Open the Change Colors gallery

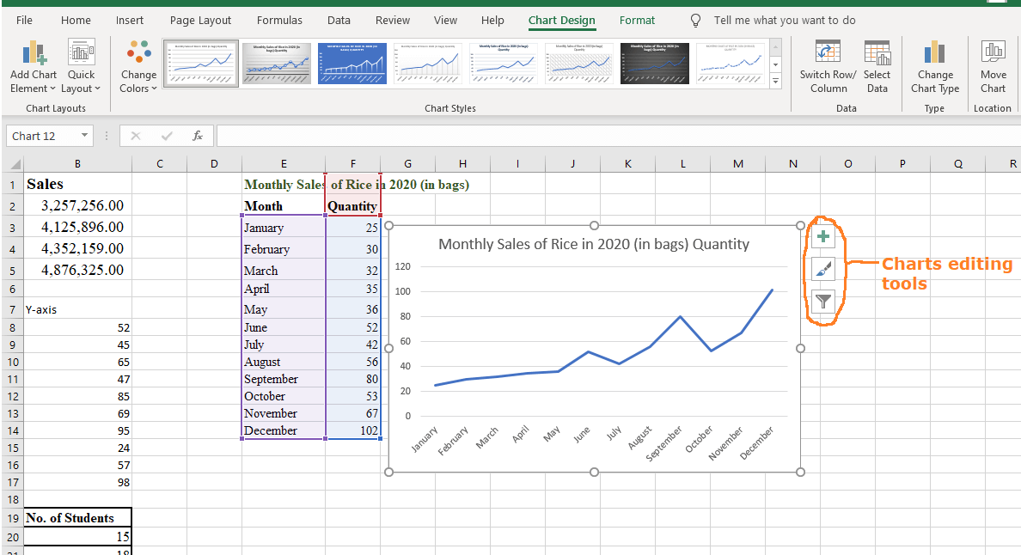[x=138, y=66]
